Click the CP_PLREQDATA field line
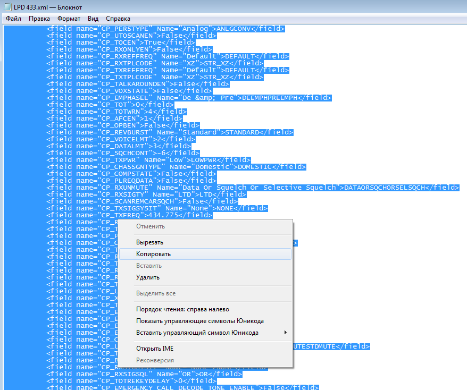 pos(131,181)
